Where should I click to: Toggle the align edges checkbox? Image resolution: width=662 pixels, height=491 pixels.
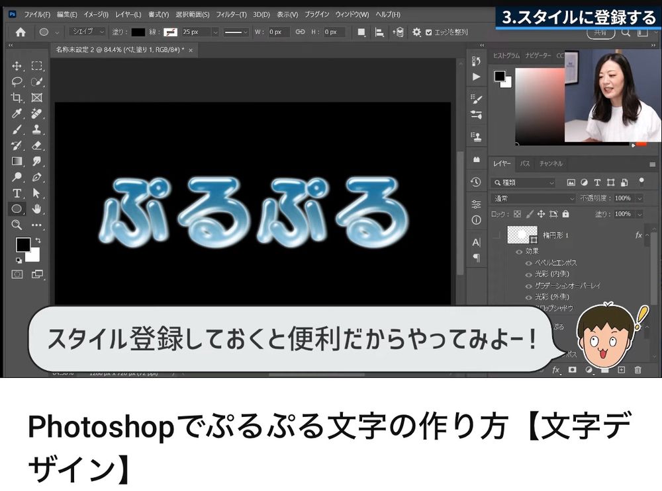(x=428, y=32)
